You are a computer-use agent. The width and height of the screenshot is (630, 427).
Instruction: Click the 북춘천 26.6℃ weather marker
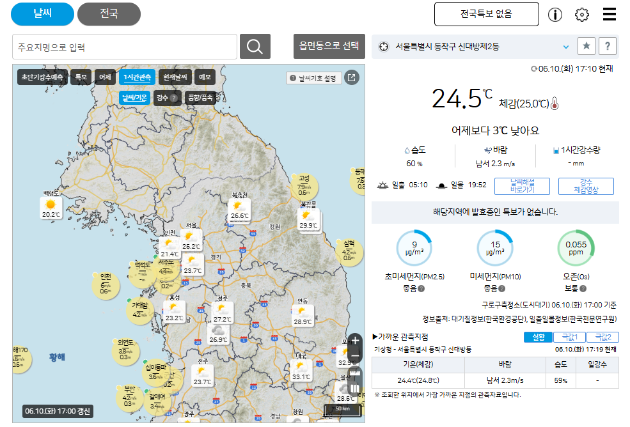239,210
